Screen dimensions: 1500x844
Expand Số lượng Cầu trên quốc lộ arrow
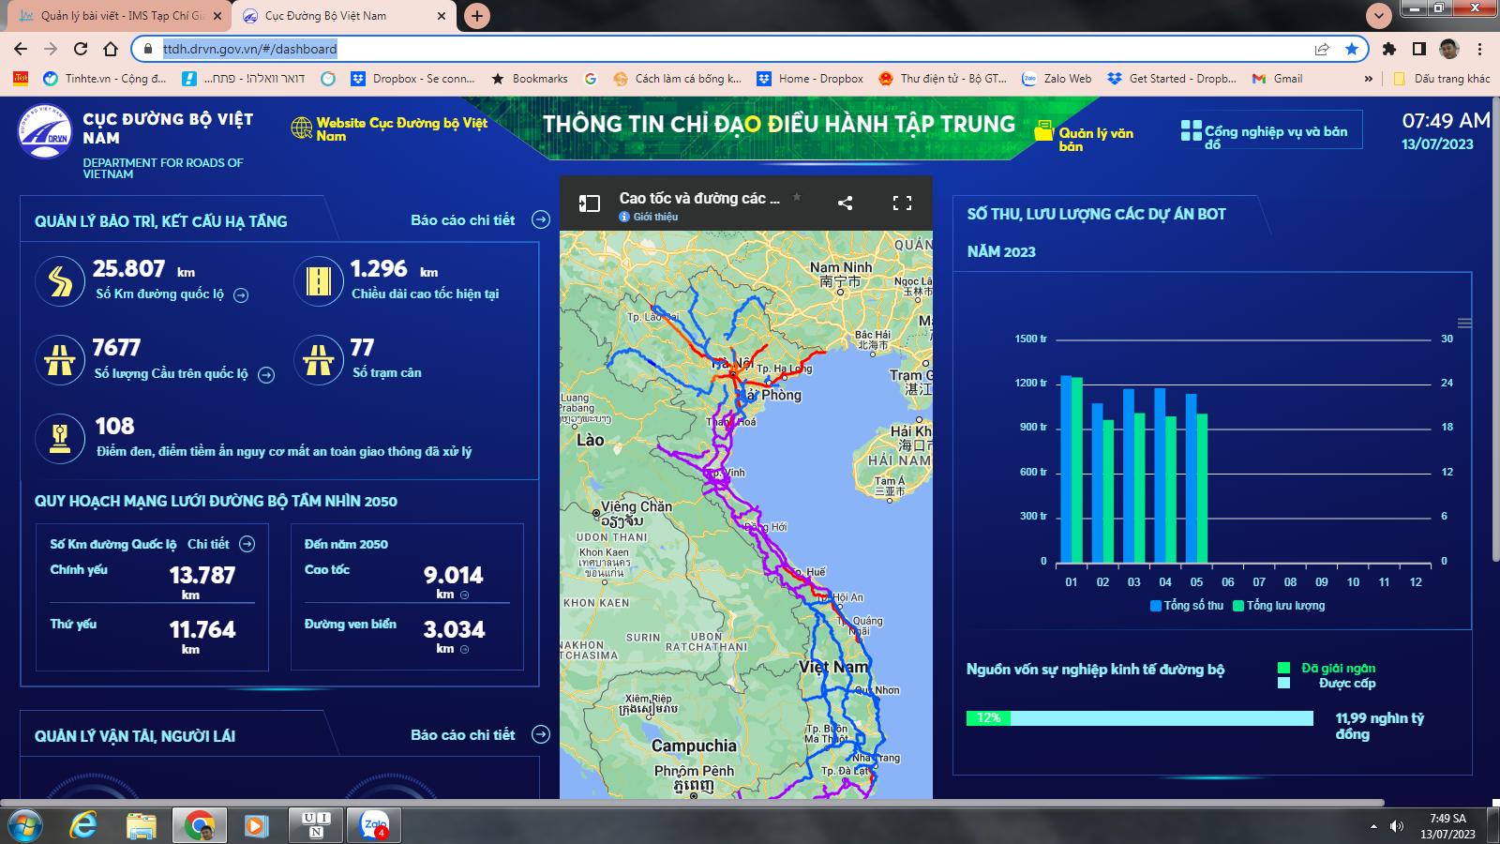[266, 375]
